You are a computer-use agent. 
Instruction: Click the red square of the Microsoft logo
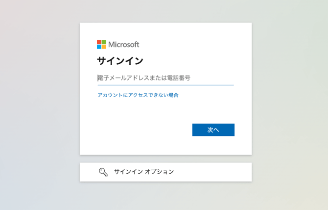pos(99,42)
